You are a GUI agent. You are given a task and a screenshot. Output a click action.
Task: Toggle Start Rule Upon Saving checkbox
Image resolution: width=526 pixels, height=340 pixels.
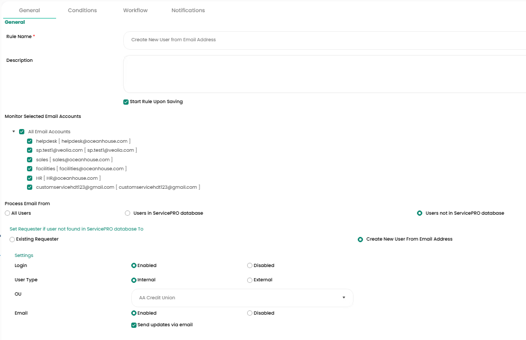point(126,102)
